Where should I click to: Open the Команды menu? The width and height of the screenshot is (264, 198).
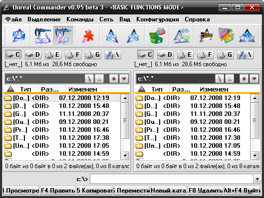(x=80, y=19)
